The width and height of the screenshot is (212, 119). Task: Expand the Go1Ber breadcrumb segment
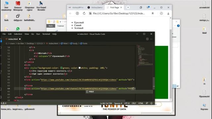point(21,43)
